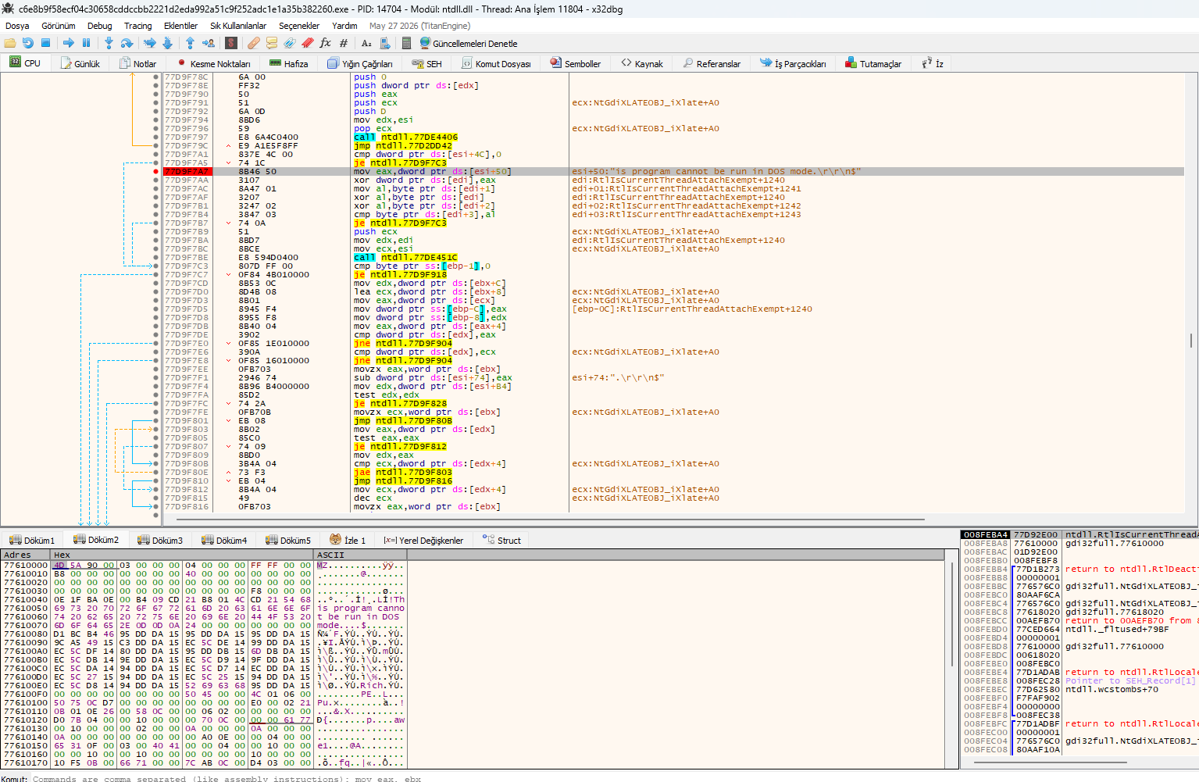This screenshot has height=782, width=1199.
Task: Open the İş Parçacıkları tab
Action: pos(793,64)
